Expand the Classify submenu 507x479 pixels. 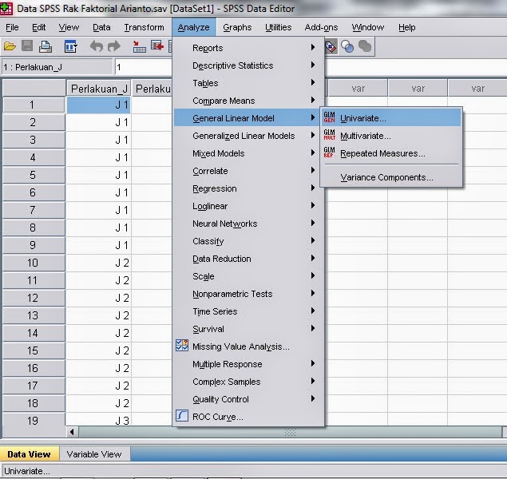(248, 241)
